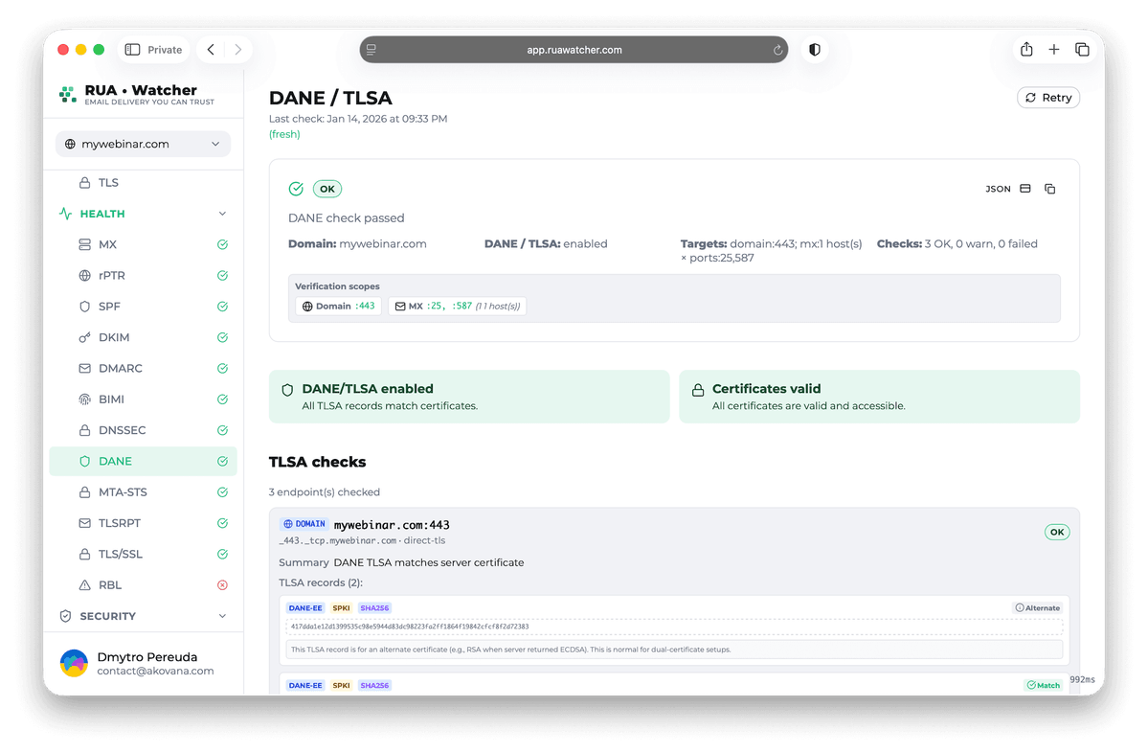
Task: Click the DANE/TLSA enabled card
Action: coord(469,397)
